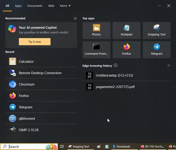
Task: Close the search panel
Action: [169, 6]
